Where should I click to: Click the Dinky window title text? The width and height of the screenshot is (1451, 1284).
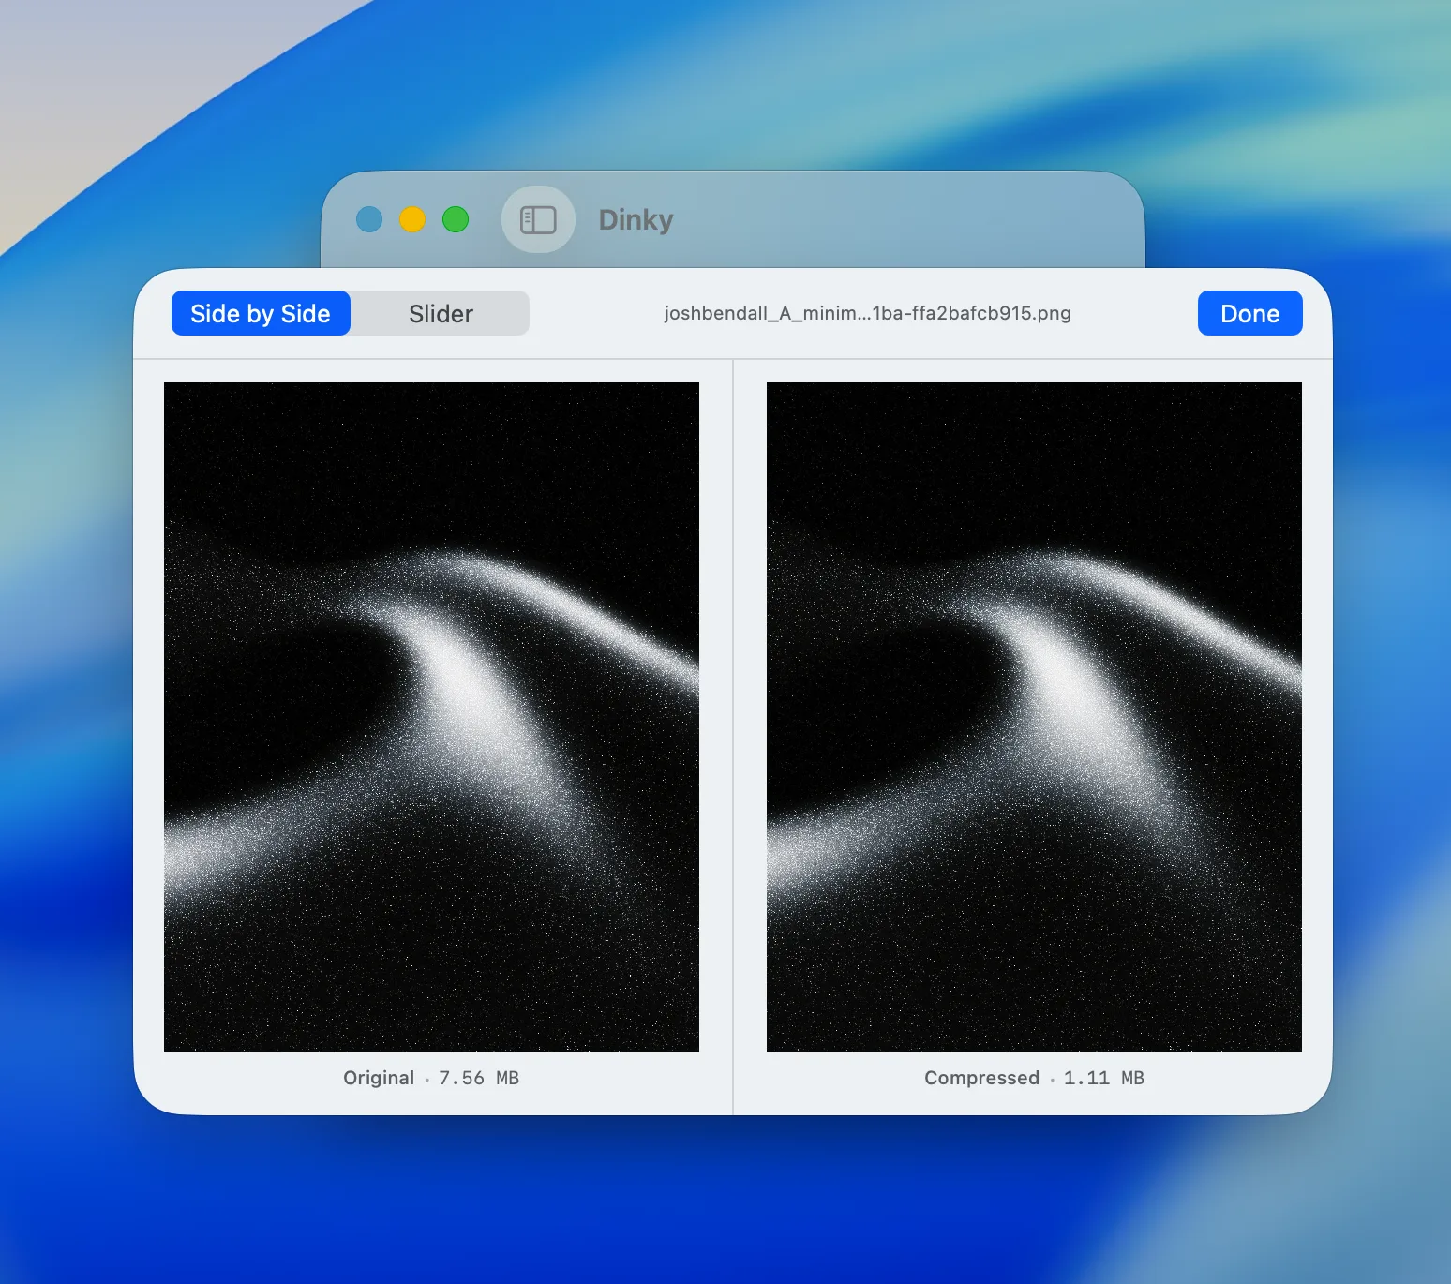636,220
